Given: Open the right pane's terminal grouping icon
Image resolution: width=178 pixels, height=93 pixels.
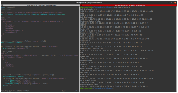Looking at the screenshot, I should 81,5.
